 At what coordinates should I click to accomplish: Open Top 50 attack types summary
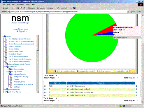[x=19, y=61]
